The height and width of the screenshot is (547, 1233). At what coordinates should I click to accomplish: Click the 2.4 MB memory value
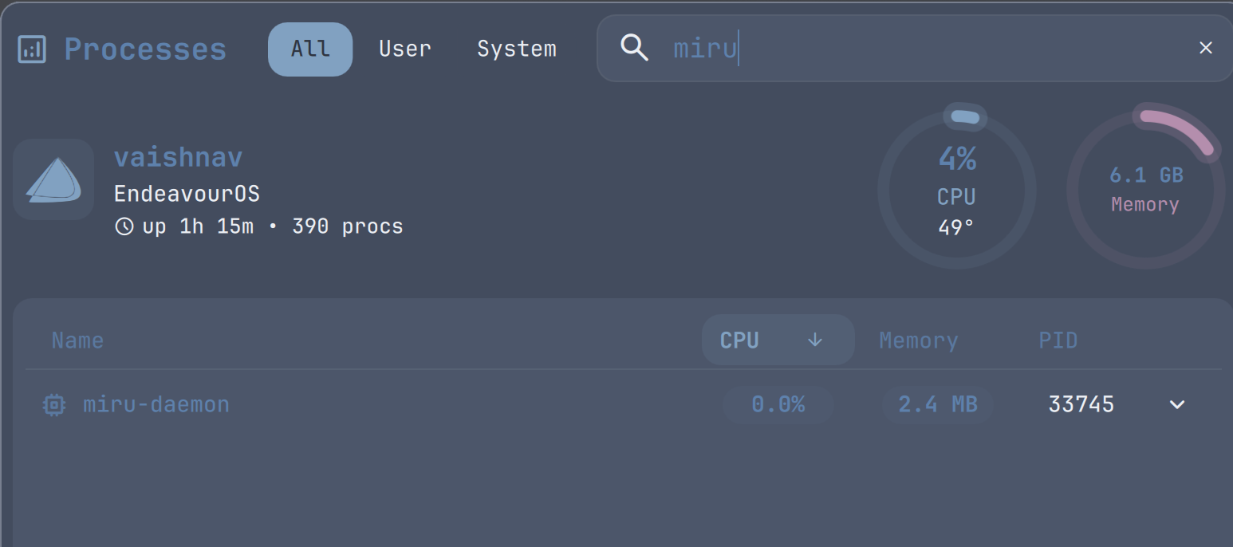pyautogui.click(x=937, y=405)
